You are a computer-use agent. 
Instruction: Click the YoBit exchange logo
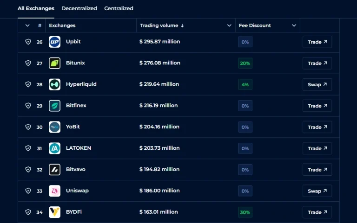(x=55, y=127)
